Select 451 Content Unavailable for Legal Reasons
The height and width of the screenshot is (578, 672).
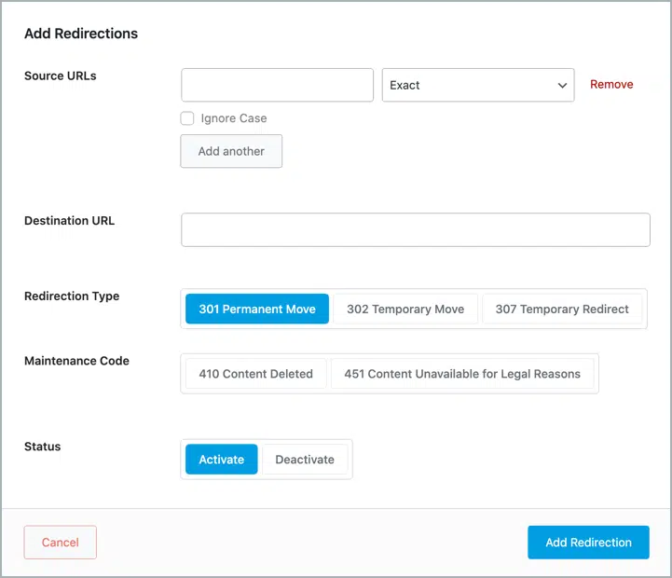pyautogui.click(x=462, y=374)
